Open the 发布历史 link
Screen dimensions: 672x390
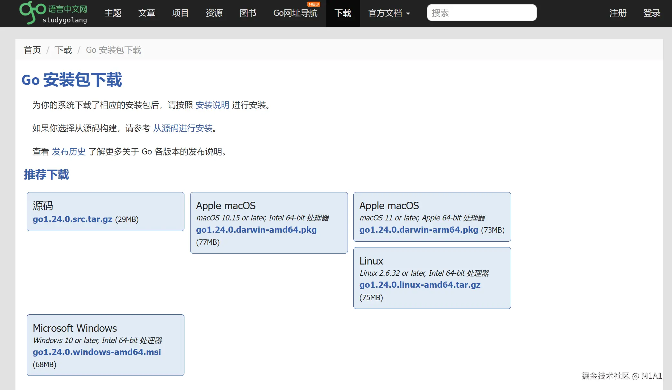[69, 152]
